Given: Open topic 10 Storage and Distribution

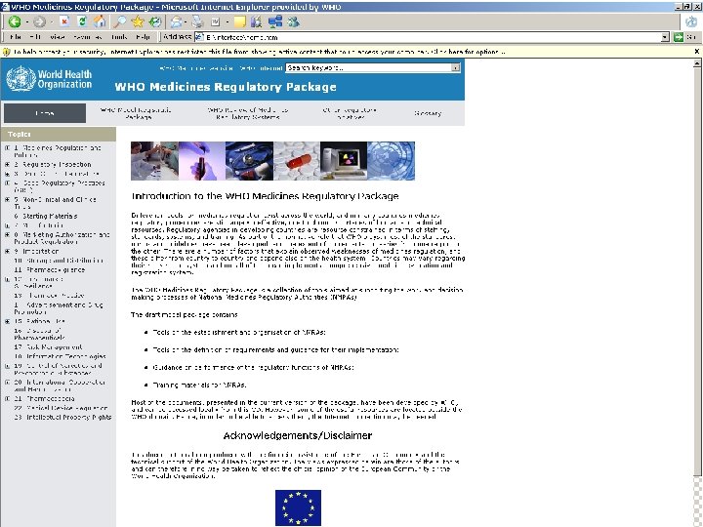Looking at the screenshot, I should pyautogui.click(x=59, y=261).
